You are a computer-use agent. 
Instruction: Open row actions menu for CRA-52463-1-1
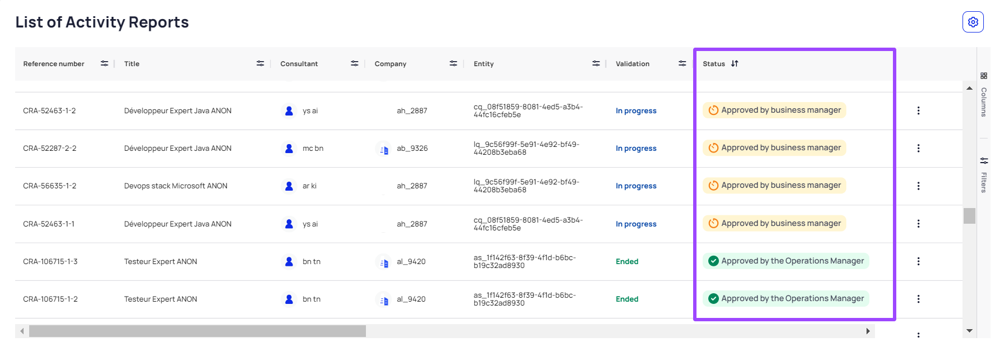click(x=918, y=223)
